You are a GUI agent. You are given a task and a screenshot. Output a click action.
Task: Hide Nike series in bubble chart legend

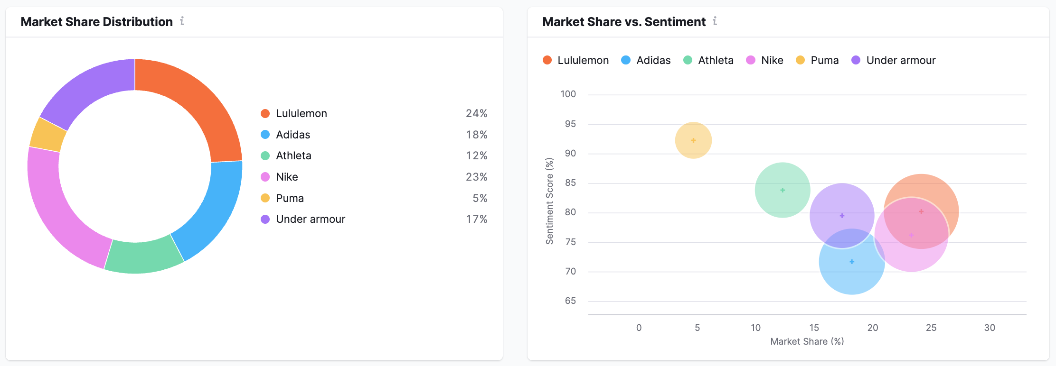[764, 60]
